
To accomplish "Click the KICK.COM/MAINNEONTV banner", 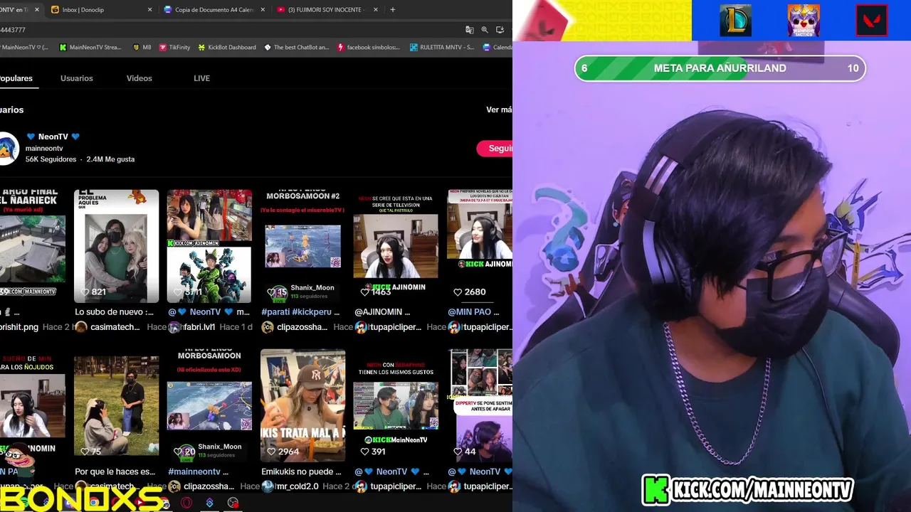I will click(748, 489).
